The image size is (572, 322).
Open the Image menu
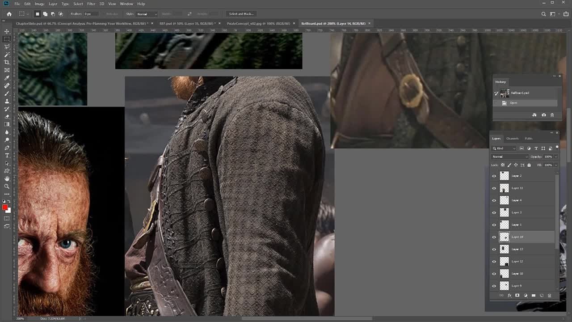coord(39,4)
